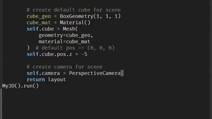Click BoxGeometry(1, 1, 1) call
The width and height of the screenshot is (212, 119).
(90, 16)
